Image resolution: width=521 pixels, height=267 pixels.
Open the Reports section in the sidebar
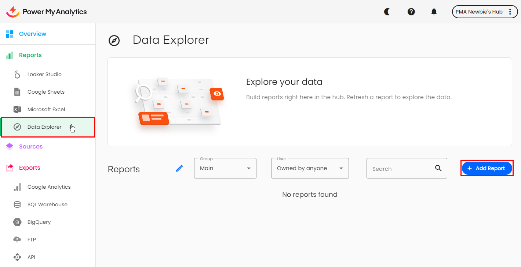30,55
